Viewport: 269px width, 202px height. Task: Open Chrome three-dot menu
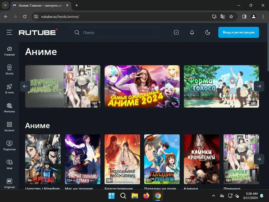263,17
